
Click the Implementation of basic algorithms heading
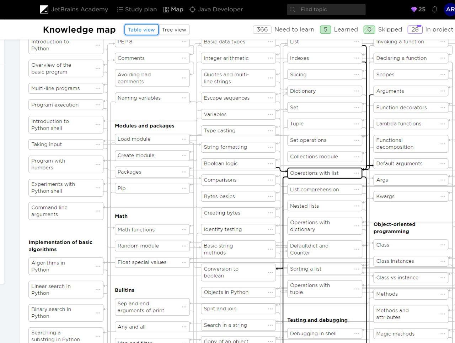(60, 246)
